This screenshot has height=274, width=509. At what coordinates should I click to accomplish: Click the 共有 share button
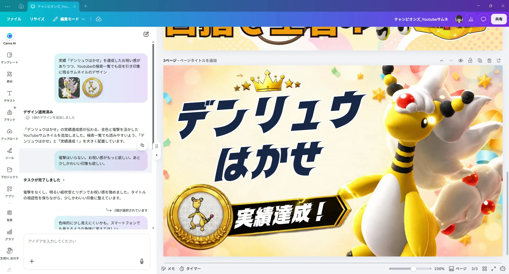(x=499, y=19)
